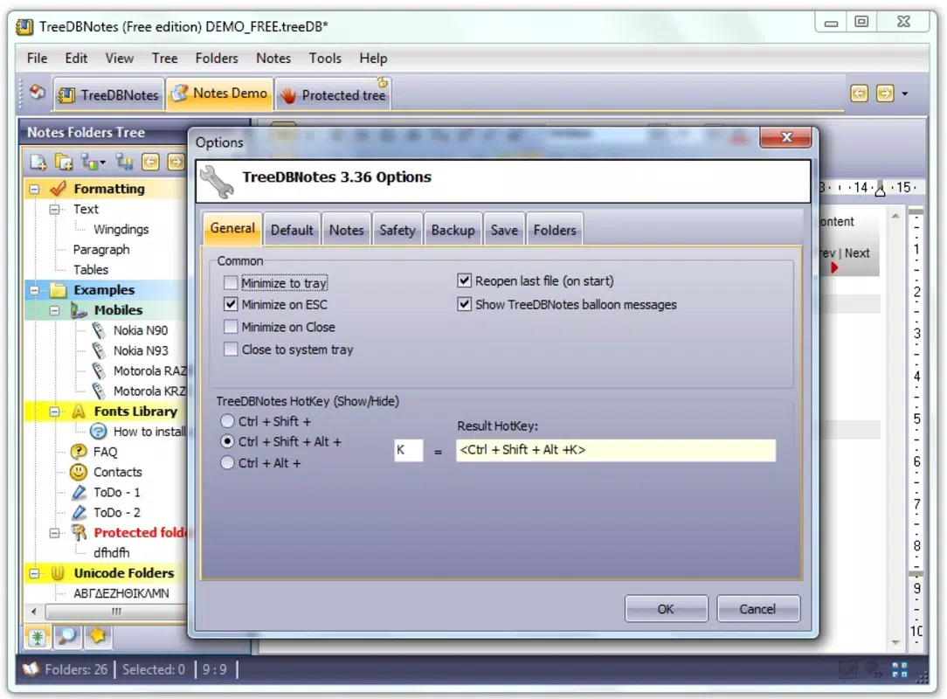947x699 pixels.
Task: Collapse the Formatting tree node
Action: (34, 189)
